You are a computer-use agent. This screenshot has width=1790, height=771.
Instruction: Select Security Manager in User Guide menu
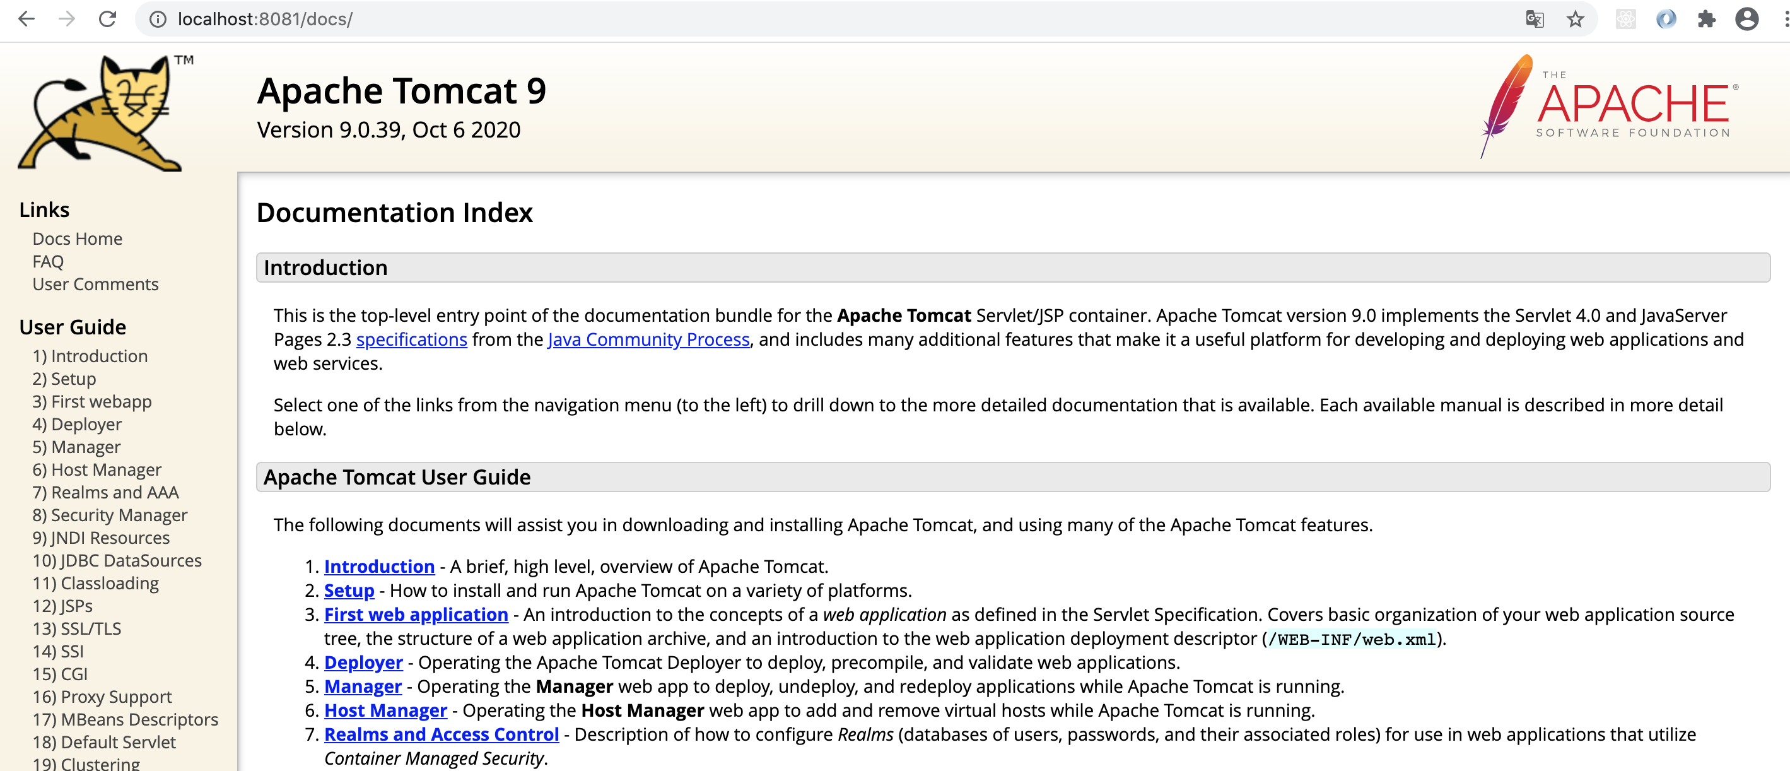click(110, 514)
